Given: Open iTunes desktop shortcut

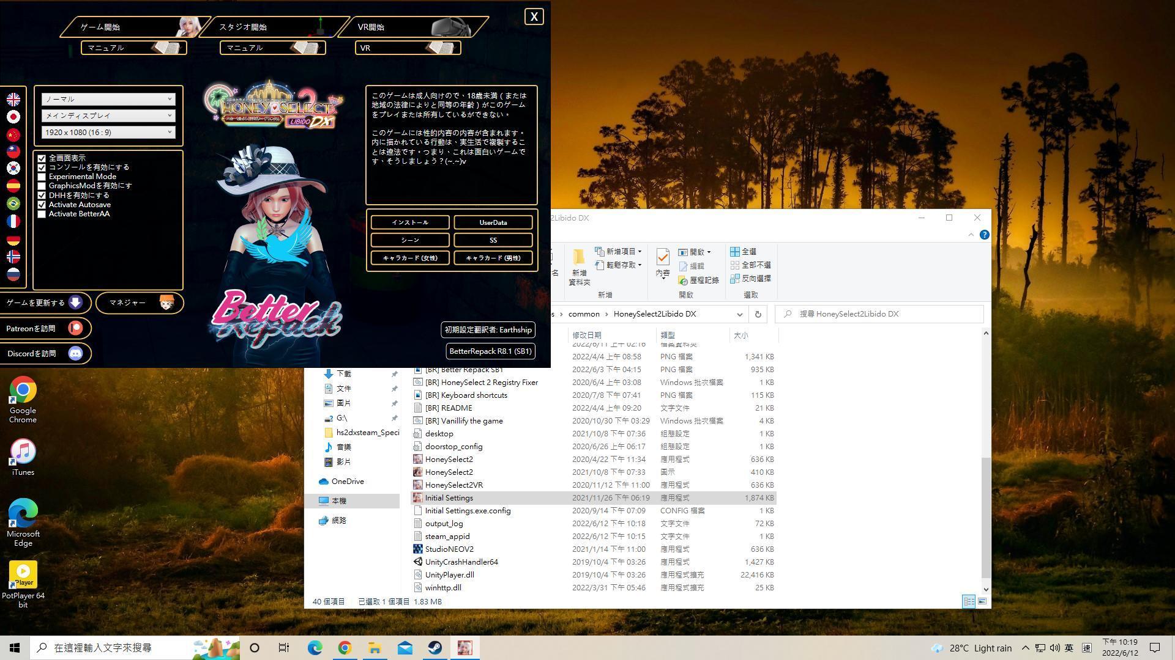Looking at the screenshot, I should tap(23, 457).
